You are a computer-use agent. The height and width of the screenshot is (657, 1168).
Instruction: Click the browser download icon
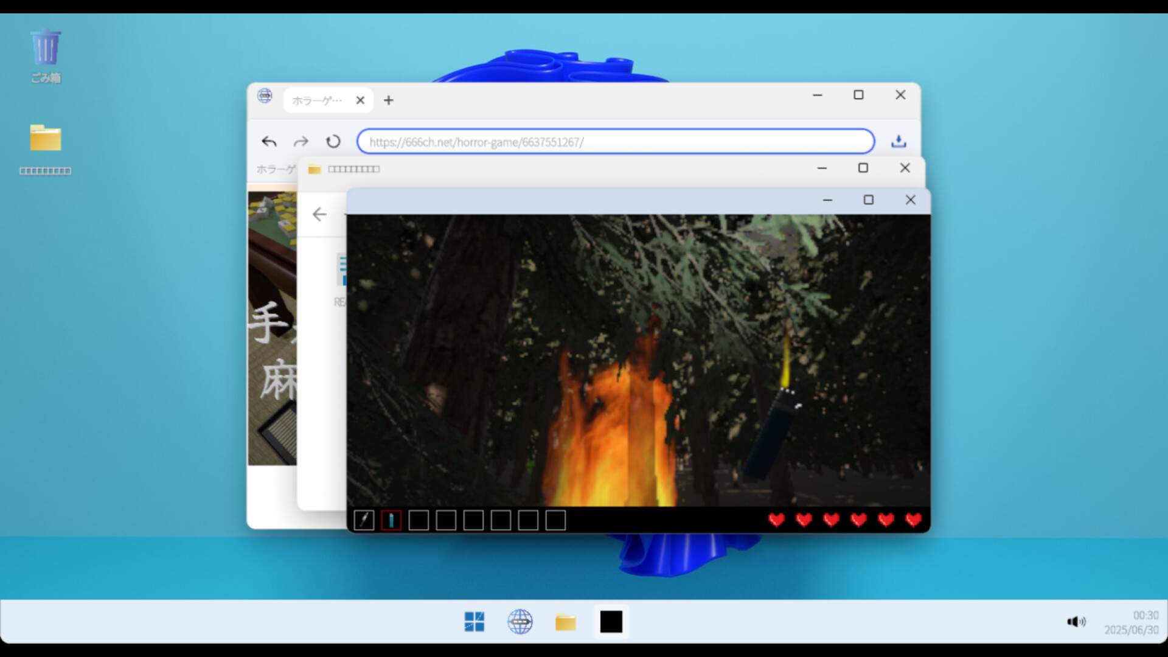tap(899, 141)
